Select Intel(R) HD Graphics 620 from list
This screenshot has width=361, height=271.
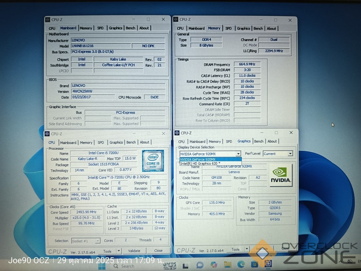click(200, 164)
